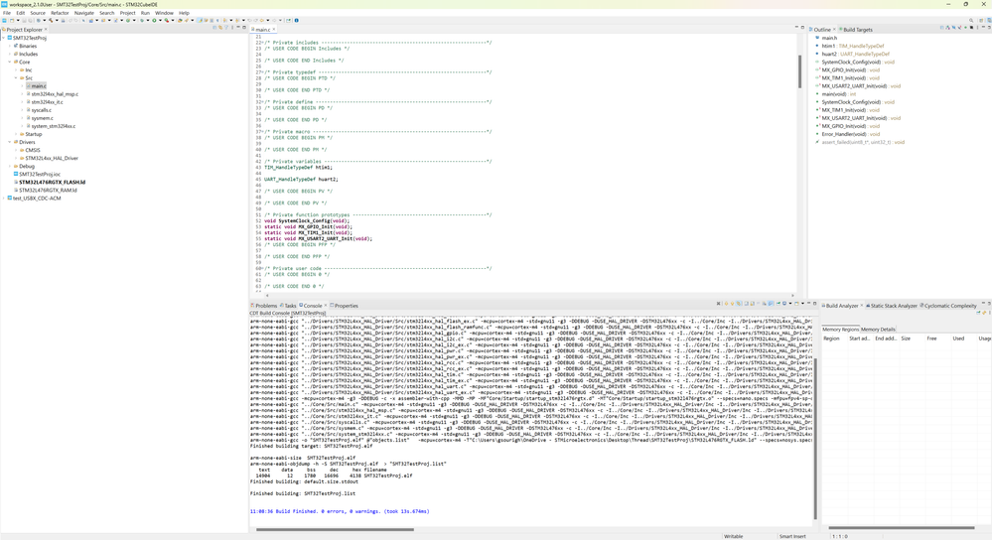
Task: Expand the Includes folder
Action: [x=10, y=55]
